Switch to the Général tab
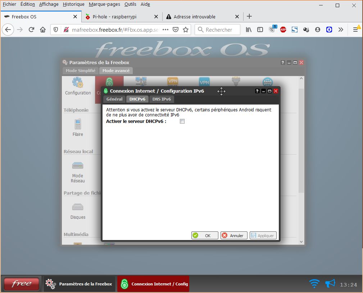 click(114, 99)
